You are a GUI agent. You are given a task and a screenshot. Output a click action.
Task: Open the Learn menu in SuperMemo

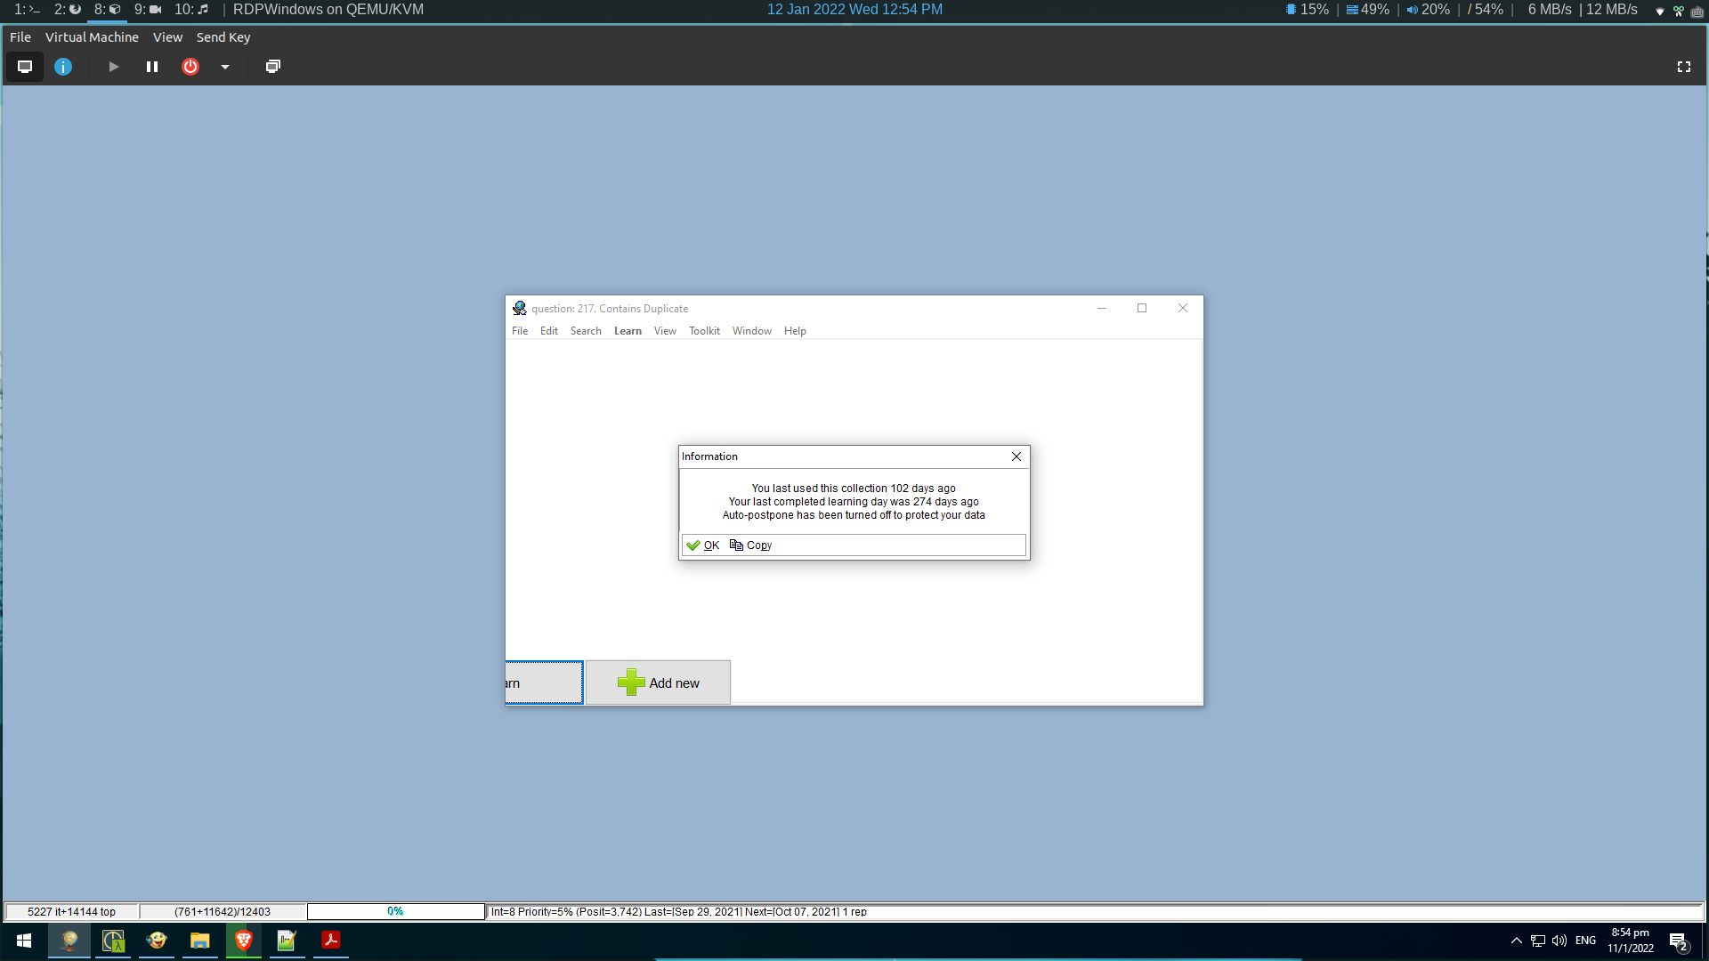628,330
